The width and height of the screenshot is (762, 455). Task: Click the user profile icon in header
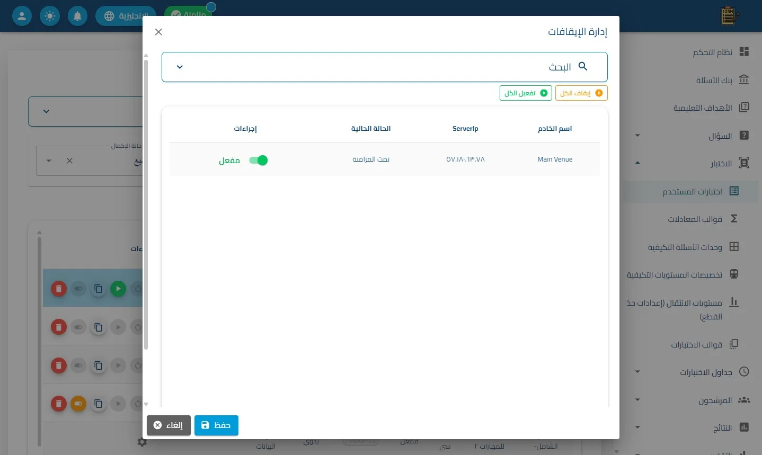(22, 16)
